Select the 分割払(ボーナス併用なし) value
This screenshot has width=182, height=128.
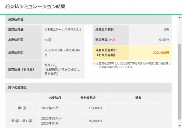[x=63, y=30]
